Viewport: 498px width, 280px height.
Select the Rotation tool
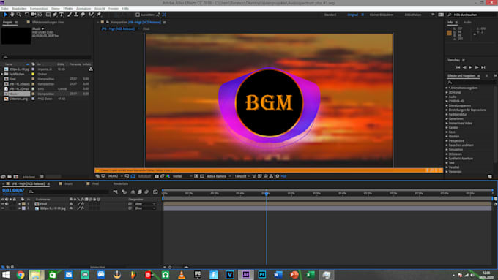coord(26,15)
